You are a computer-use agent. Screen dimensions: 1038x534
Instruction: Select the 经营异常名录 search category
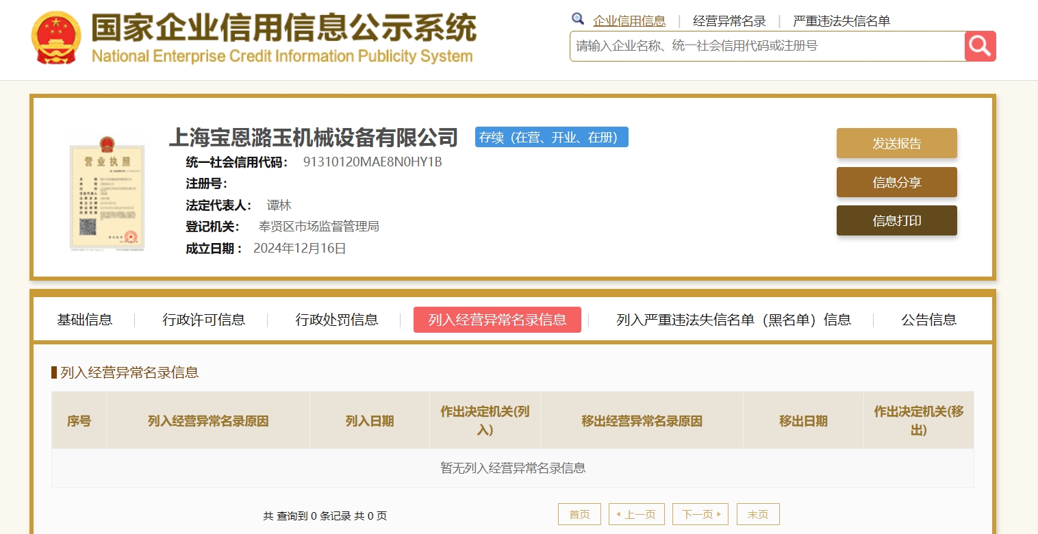click(729, 21)
